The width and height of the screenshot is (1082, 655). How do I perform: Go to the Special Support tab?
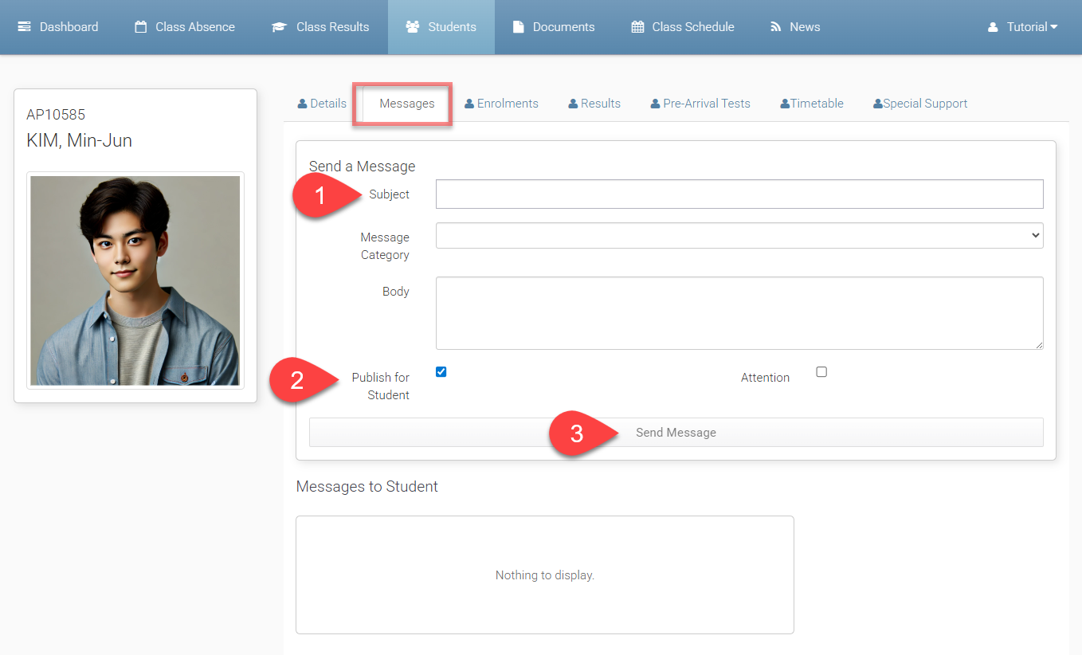(x=920, y=104)
